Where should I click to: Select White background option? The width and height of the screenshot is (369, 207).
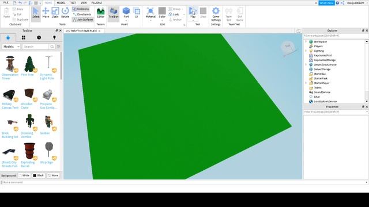(24, 175)
